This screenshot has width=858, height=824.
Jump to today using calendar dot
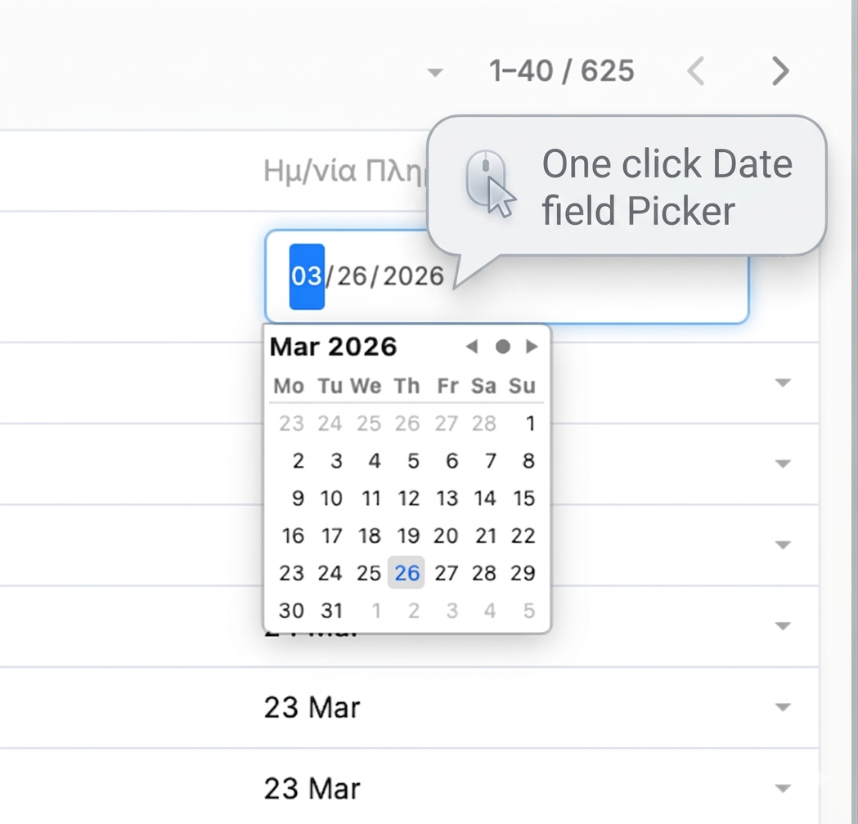[502, 347]
